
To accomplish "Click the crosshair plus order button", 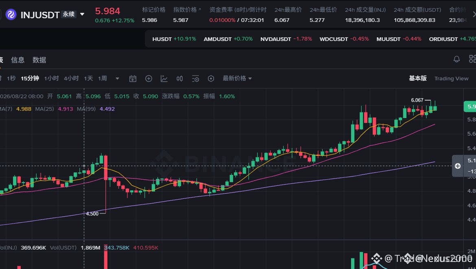I will click(x=457, y=166).
